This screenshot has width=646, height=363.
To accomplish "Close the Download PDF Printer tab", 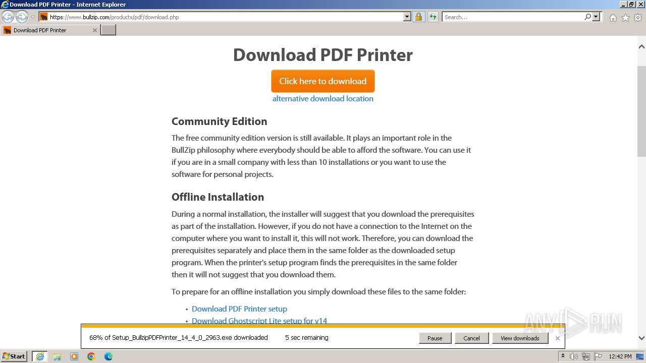I will [x=94, y=30].
